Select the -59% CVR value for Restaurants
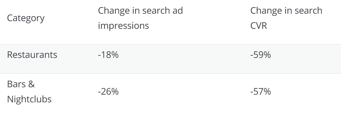This screenshot has width=341, height=114. [260, 55]
